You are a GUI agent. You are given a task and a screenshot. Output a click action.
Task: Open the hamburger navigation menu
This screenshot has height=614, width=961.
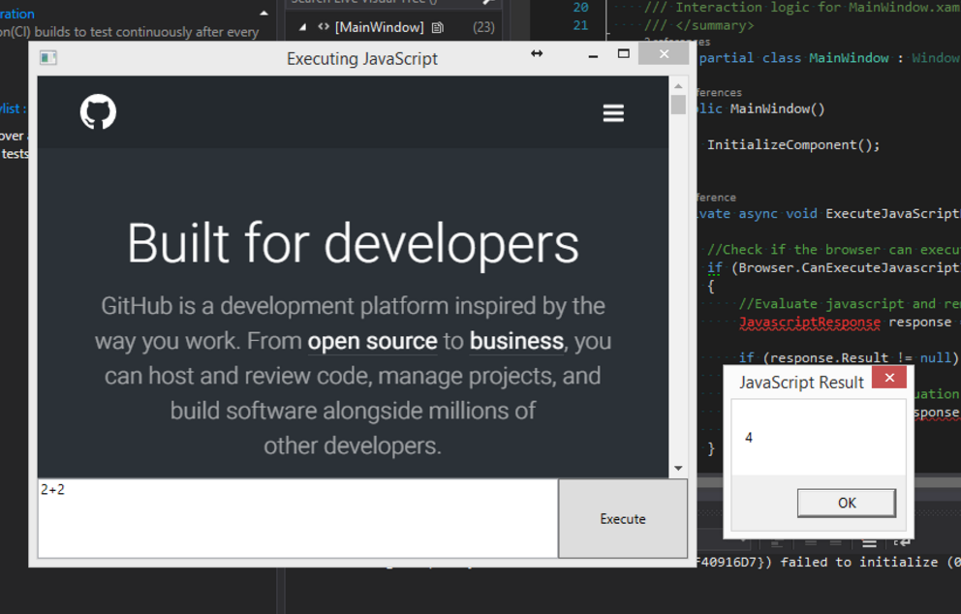pyautogui.click(x=613, y=112)
